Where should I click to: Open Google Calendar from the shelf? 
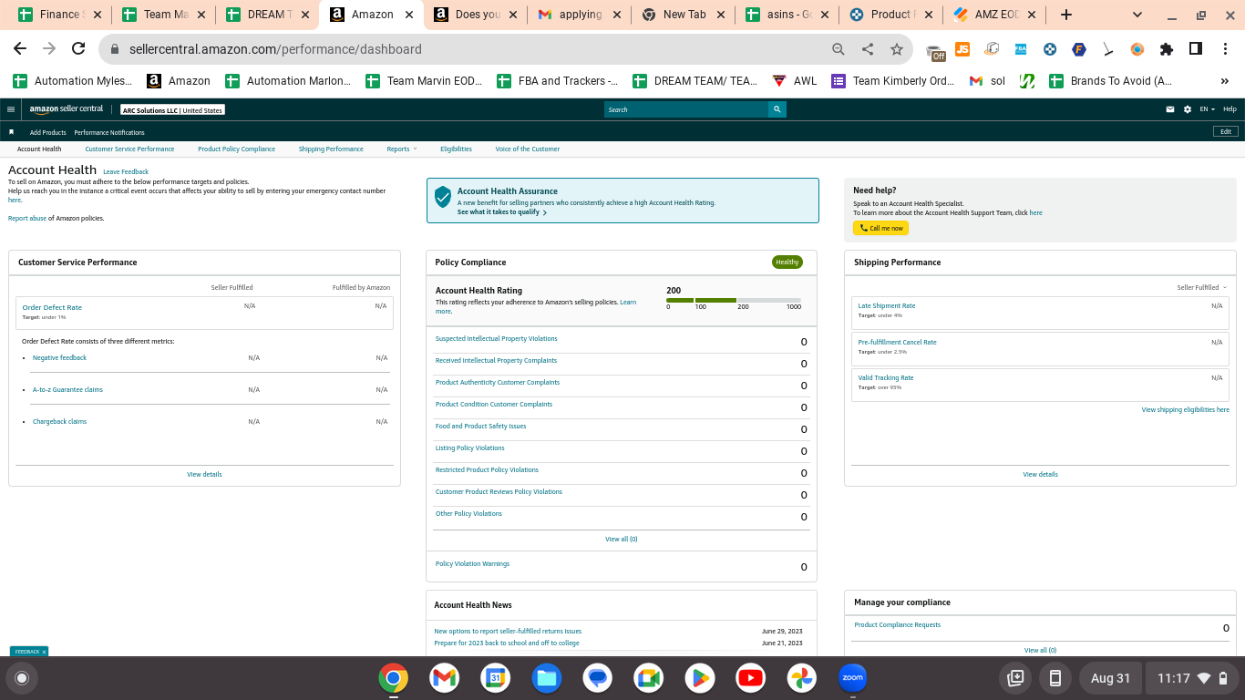(495, 678)
